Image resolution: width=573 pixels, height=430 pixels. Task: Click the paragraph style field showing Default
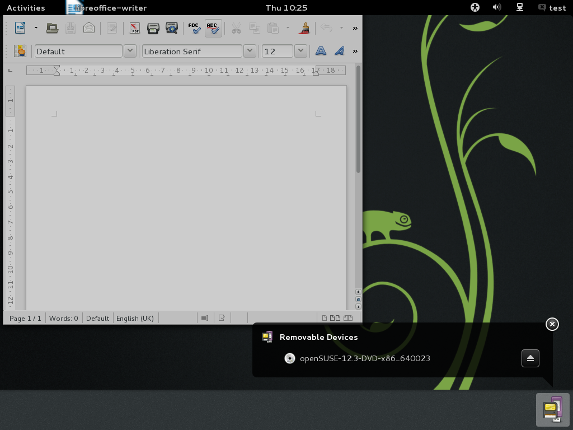(x=78, y=51)
